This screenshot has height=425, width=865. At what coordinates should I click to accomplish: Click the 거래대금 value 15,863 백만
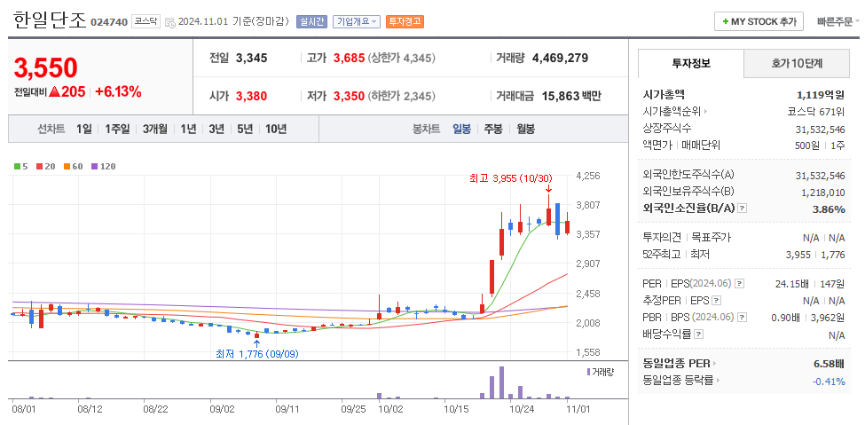click(x=571, y=96)
